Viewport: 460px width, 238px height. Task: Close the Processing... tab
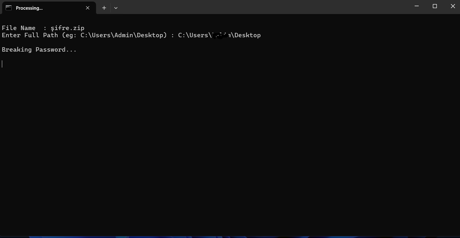88,8
